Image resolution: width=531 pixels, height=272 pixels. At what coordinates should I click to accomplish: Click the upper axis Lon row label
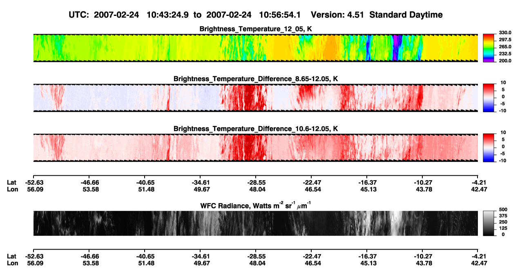[x=12, y=189]
